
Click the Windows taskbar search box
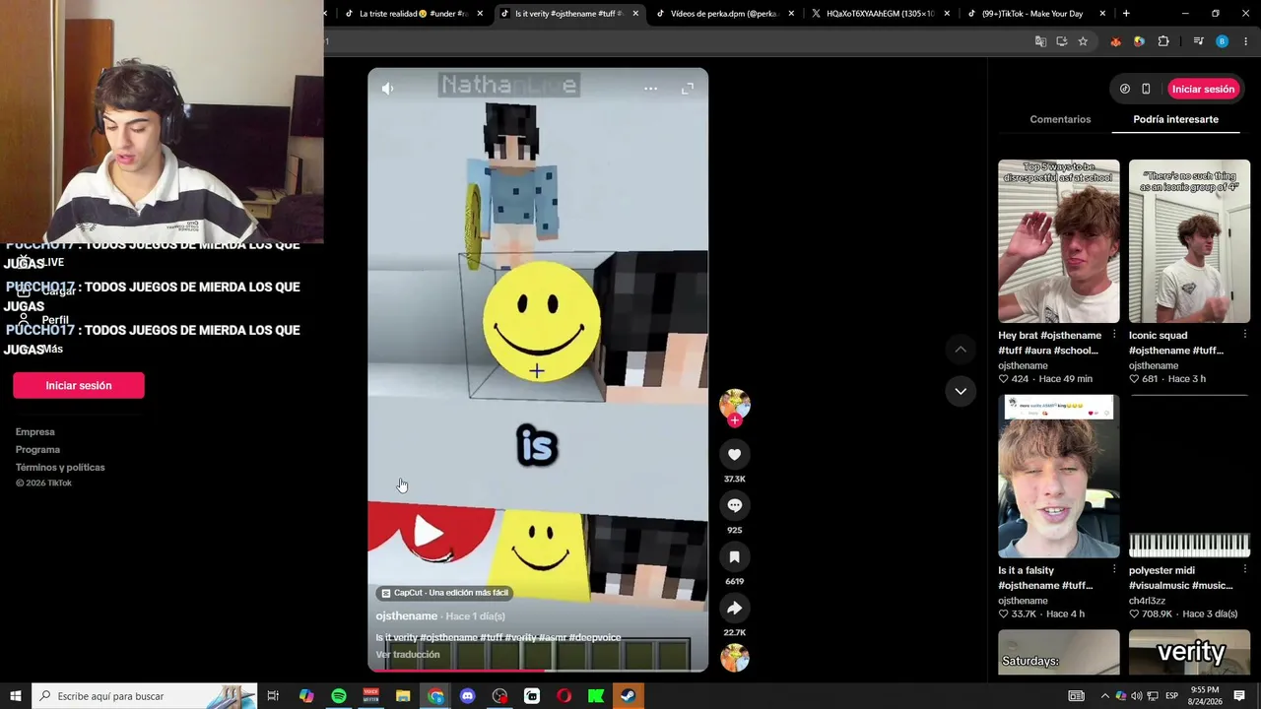tap(145, 696)
